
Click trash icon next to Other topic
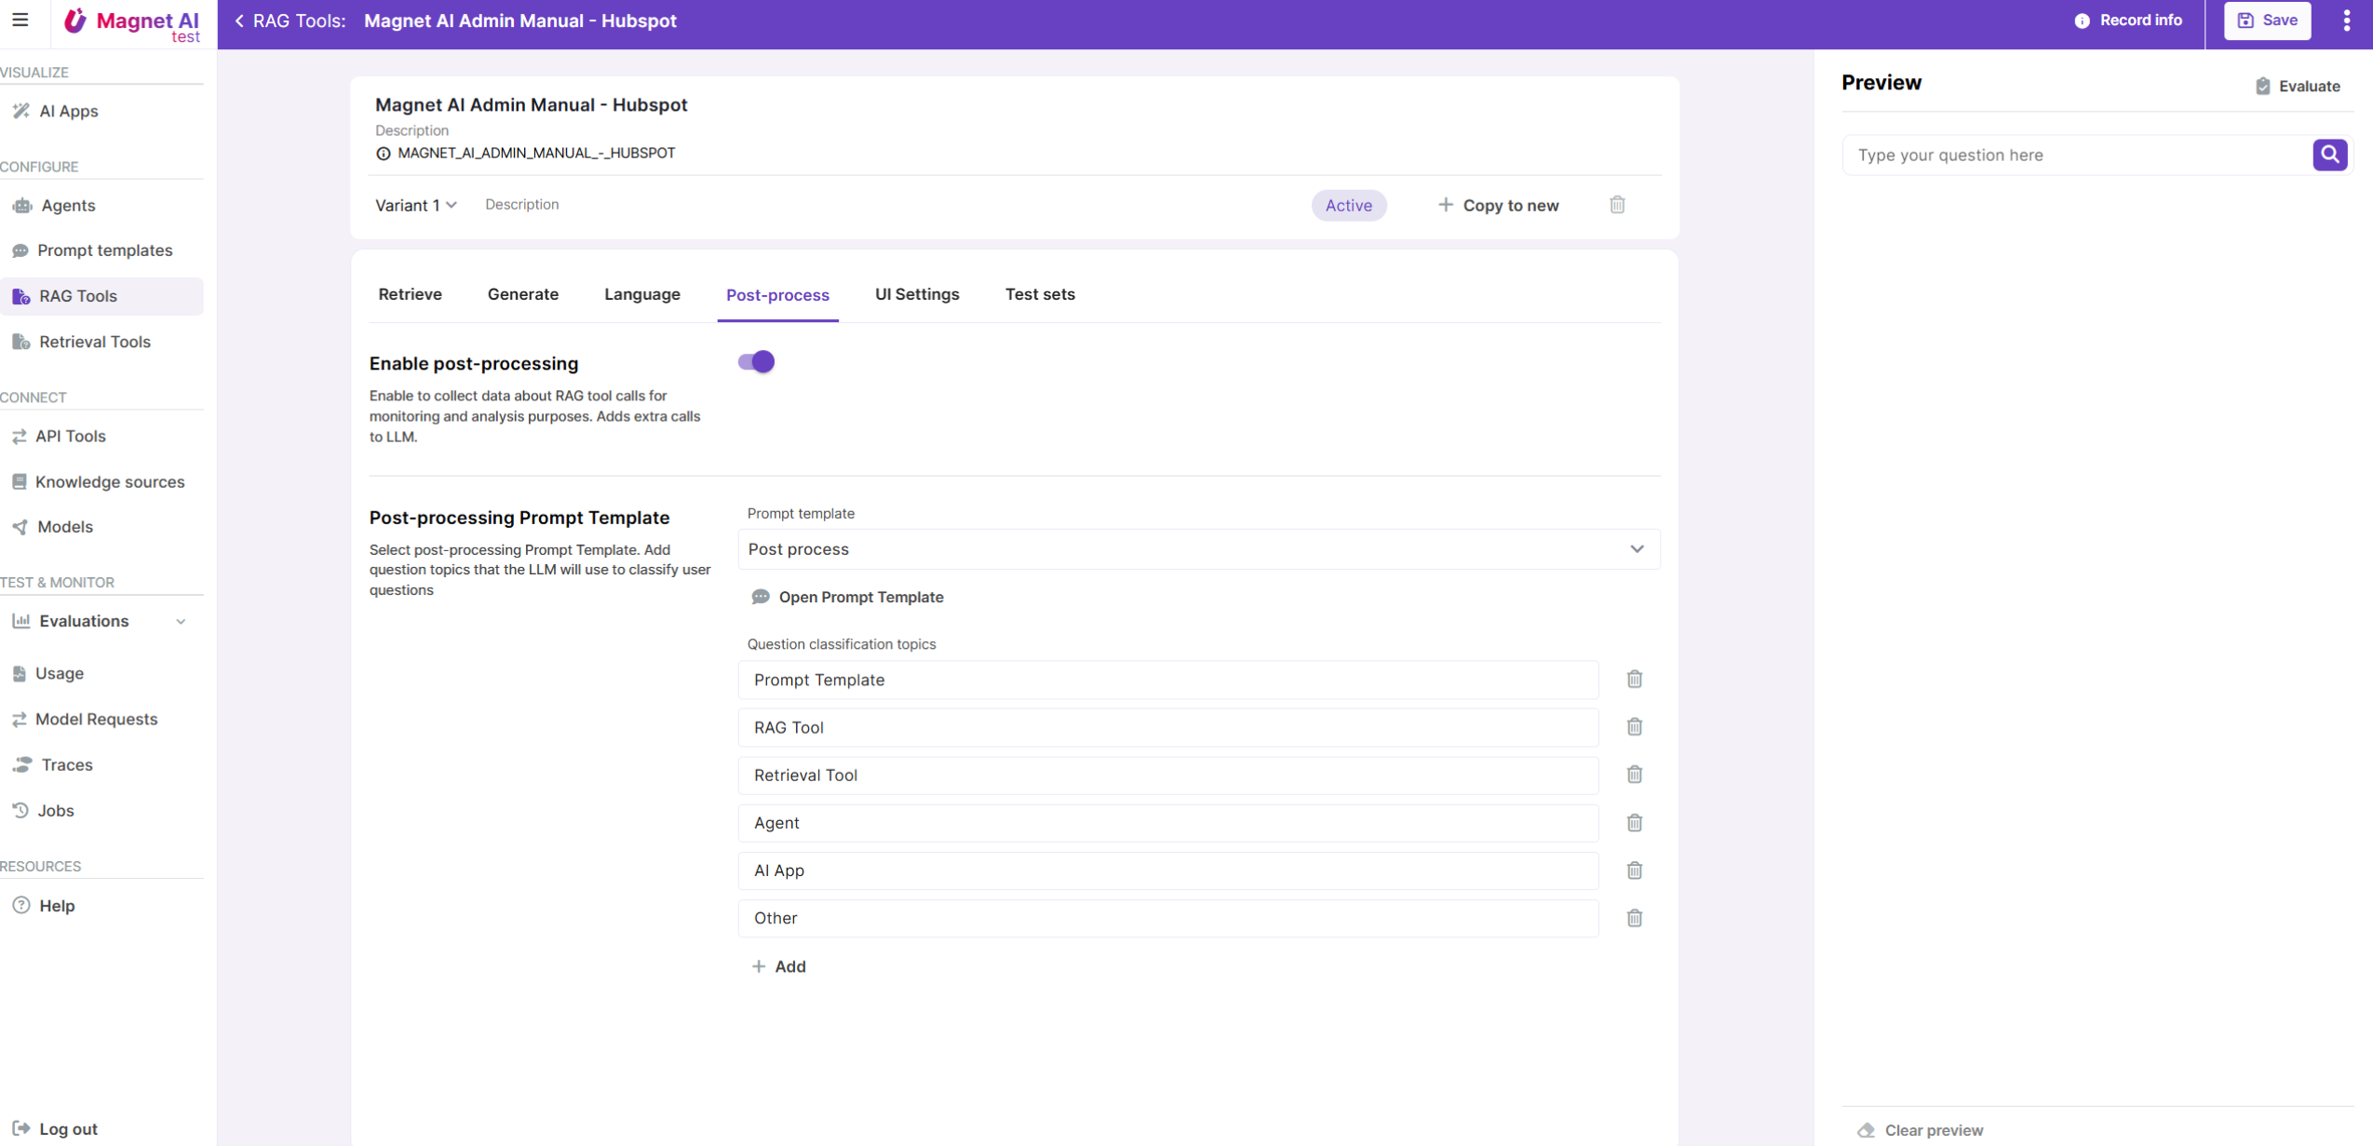coord(1634,918)
